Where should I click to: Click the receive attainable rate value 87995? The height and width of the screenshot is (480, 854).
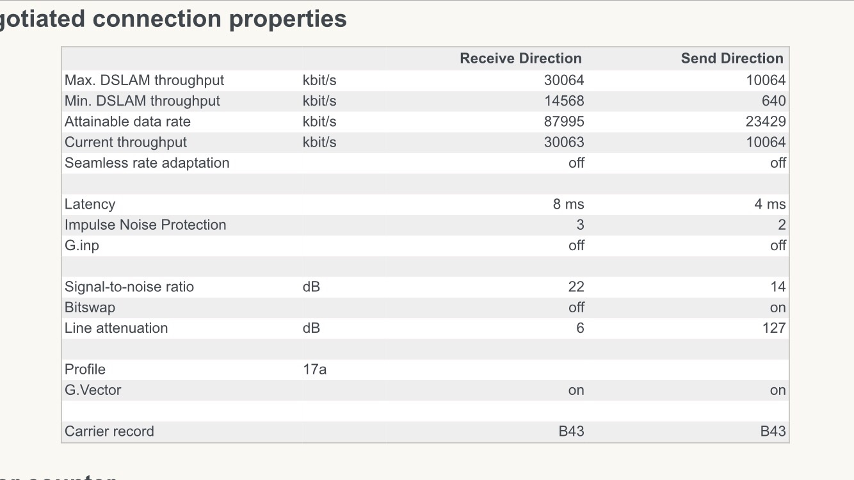(564, 122)
